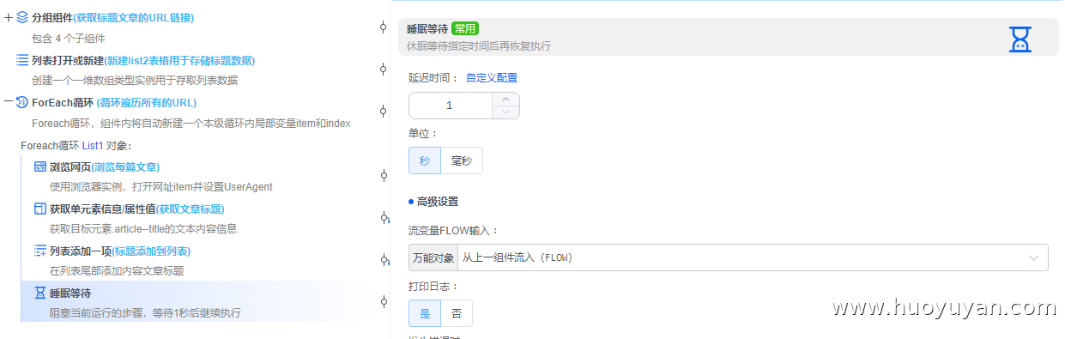Click the layers icon of 分组组件

[x=22, y=17]
